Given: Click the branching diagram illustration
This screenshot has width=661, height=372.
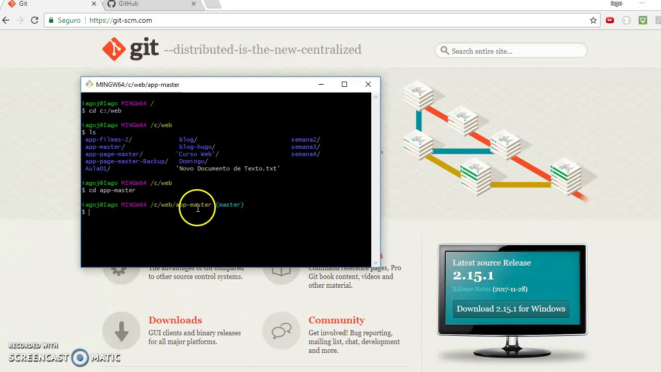Looking at the screenshot, I should pyautogui.click(x=499, y=142).
